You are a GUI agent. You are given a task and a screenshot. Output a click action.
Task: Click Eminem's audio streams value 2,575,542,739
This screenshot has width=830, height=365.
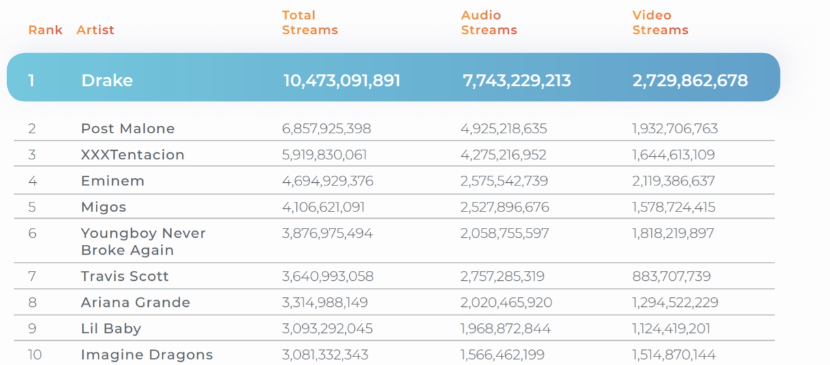(504, 181)
